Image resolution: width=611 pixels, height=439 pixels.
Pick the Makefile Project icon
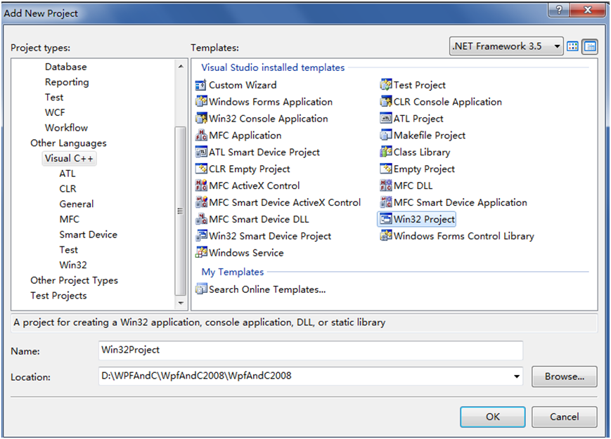tap(386, 135)
